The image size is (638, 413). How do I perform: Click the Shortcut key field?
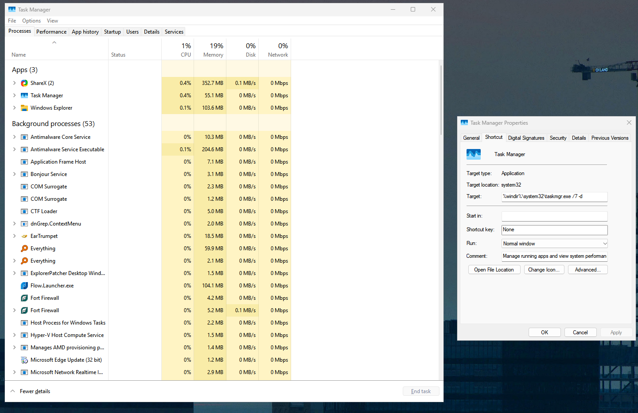(554, 230)
